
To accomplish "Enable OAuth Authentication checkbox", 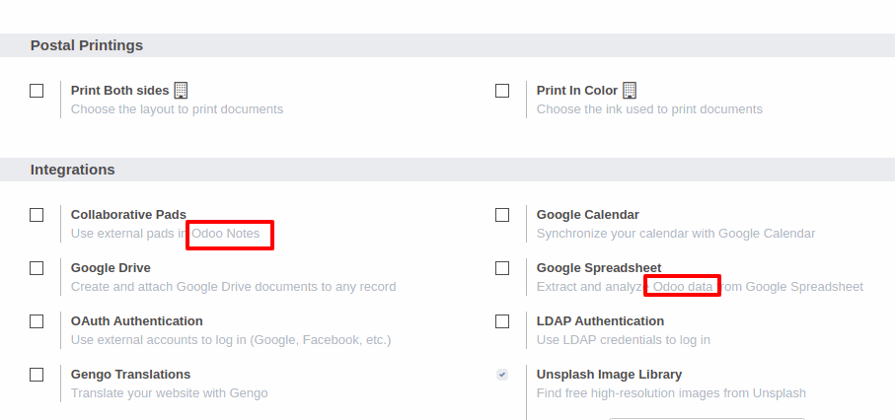I will (37, 321).
